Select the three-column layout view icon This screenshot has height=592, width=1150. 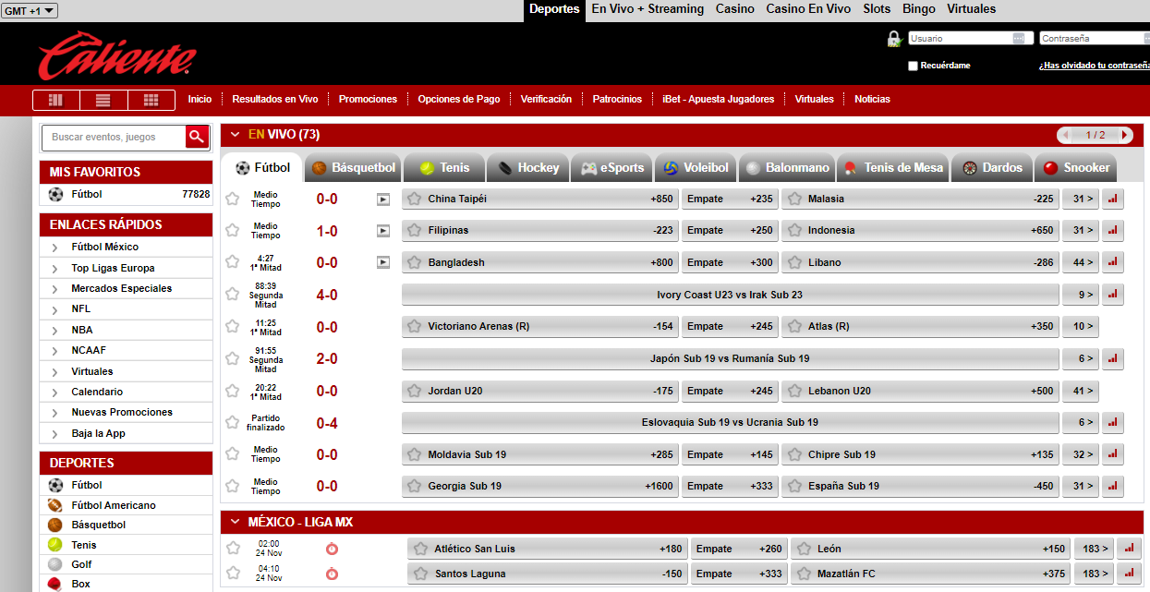[x=55, y=100]
